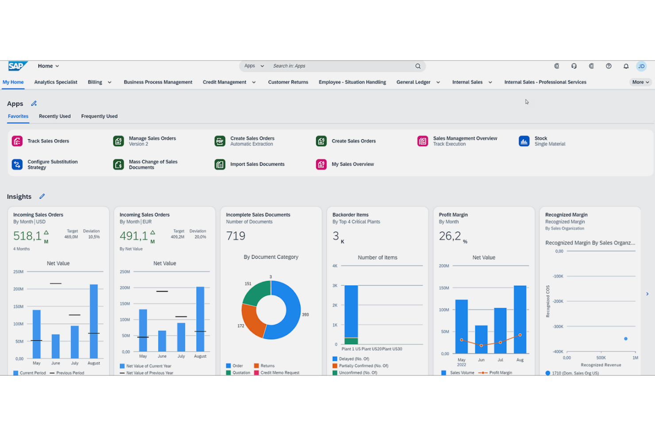Open Employee - Situation Handling tab

[352, 82]
